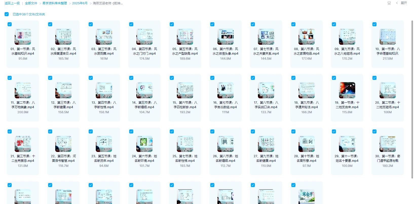
Task: Open the 2025年6月 breadcrumb folder
Action: (80, 3)
